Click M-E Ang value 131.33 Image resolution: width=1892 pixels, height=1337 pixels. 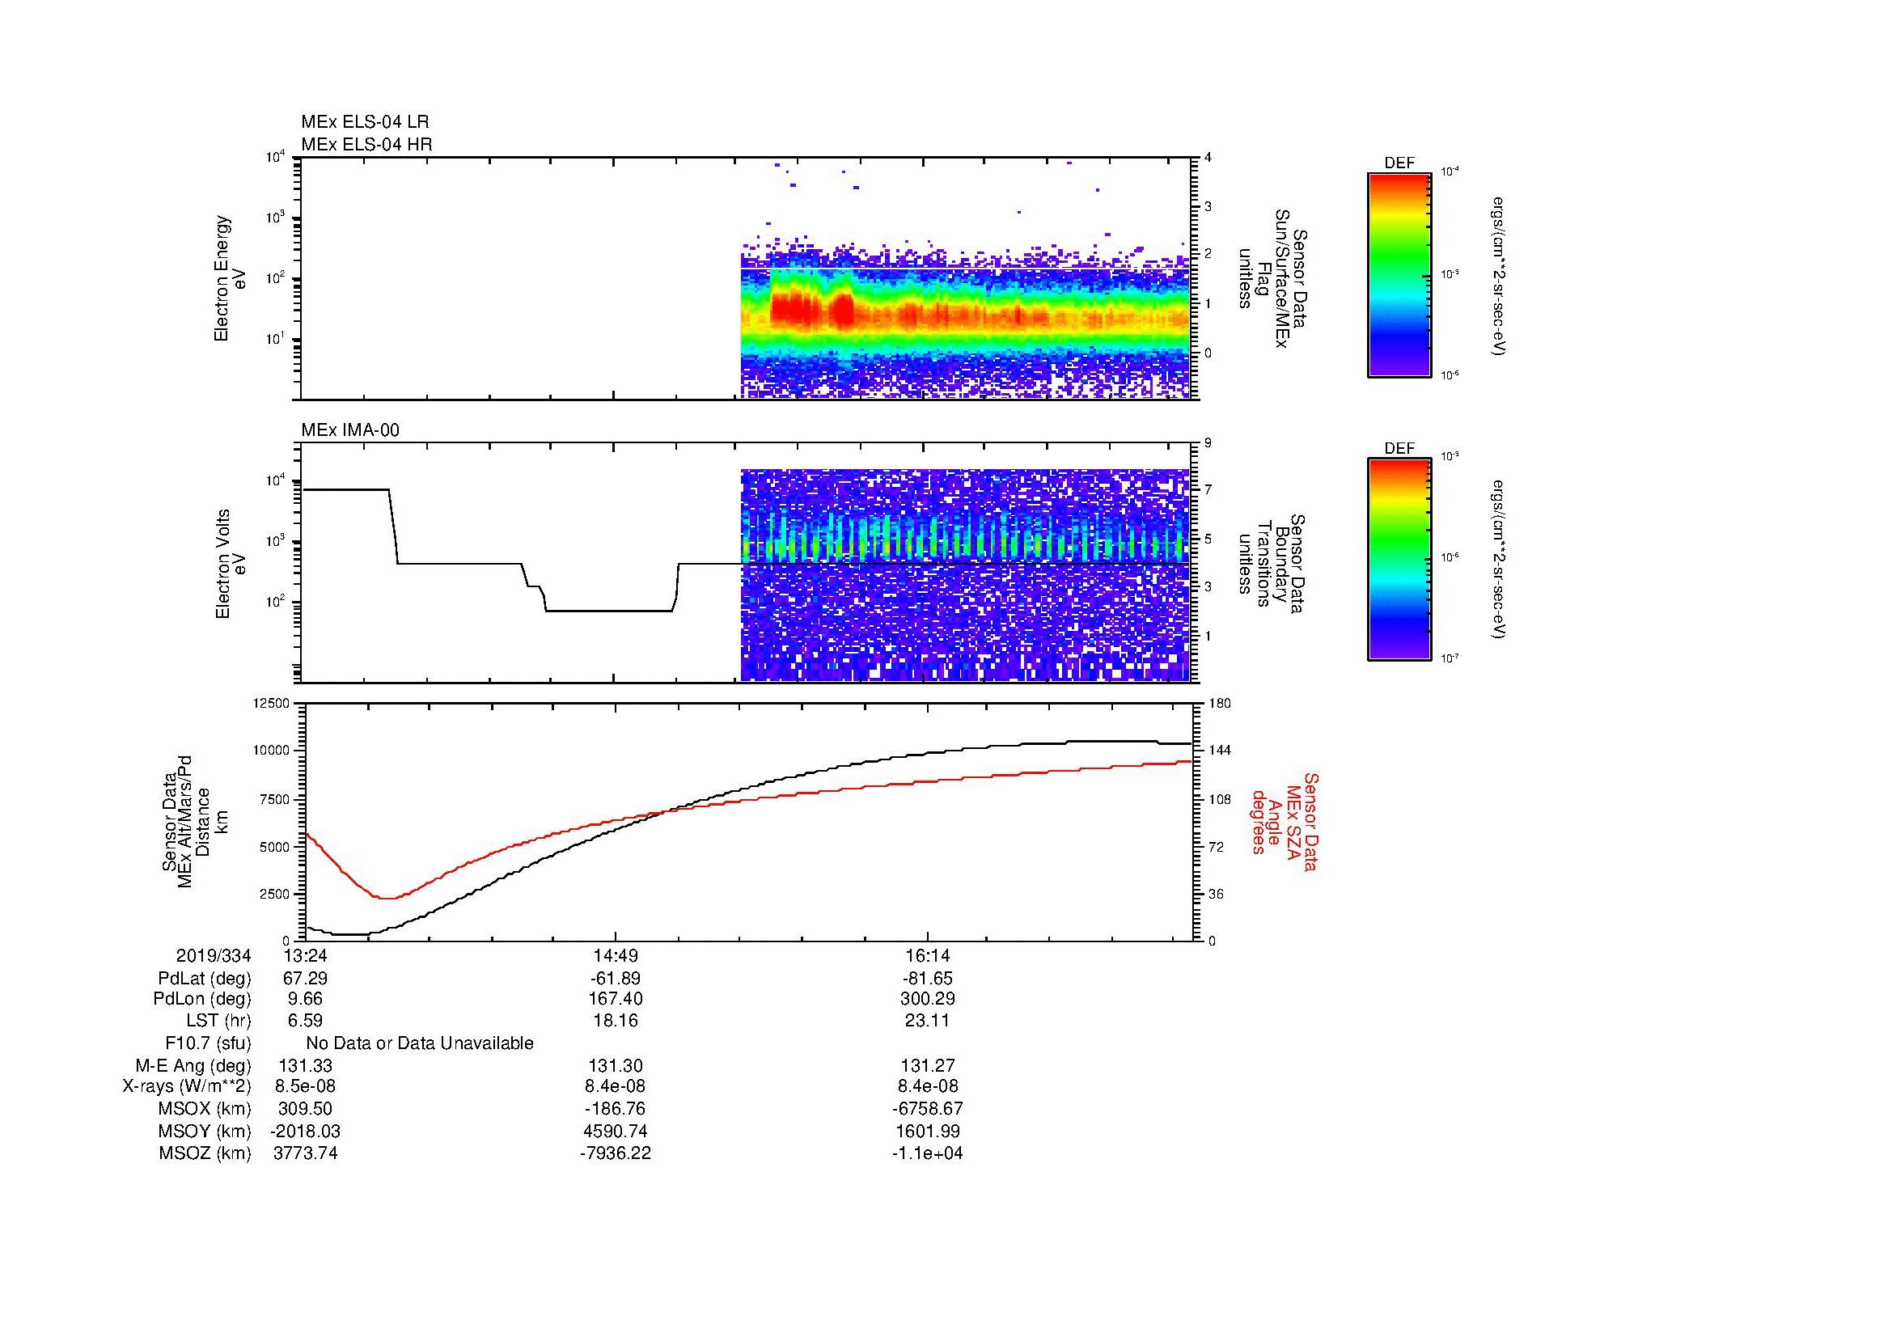[x=306, y=1066]
